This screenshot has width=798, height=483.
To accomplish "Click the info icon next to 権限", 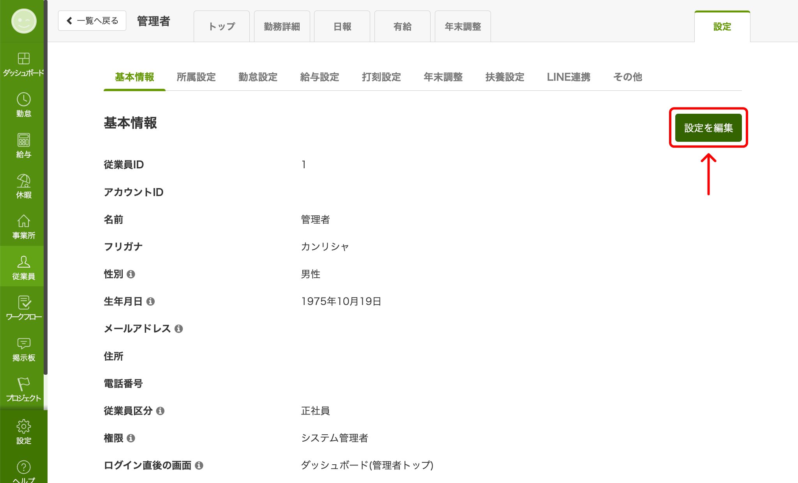I will (x=131, y=438).
